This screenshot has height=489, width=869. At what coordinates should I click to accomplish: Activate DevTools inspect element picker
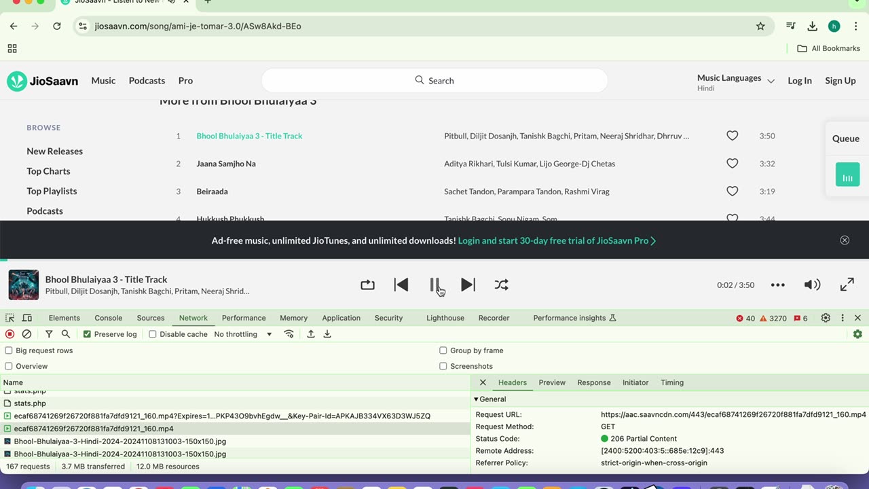pyautogui.click(x=10, y=318)
